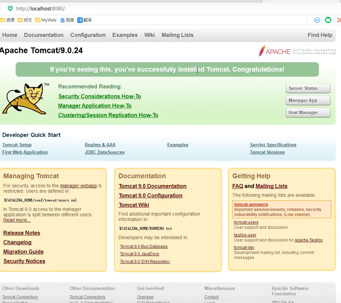Open the manager webapp link
Image resolution: width=341 pixels, height=303 pixels.
(79, 186)
